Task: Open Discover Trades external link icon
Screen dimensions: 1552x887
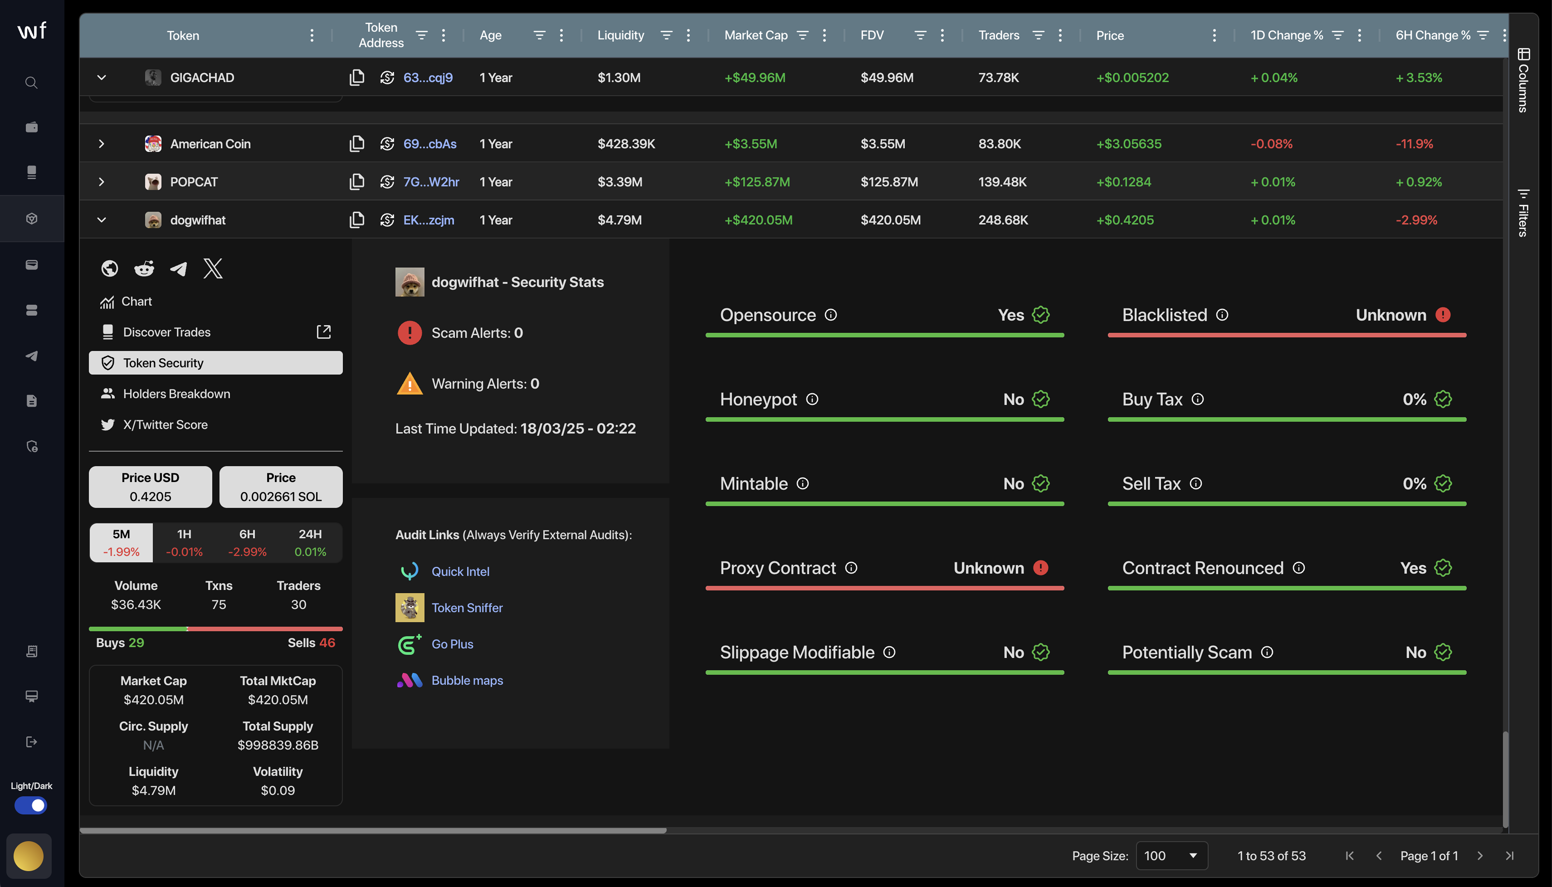Action: [324, 332]
